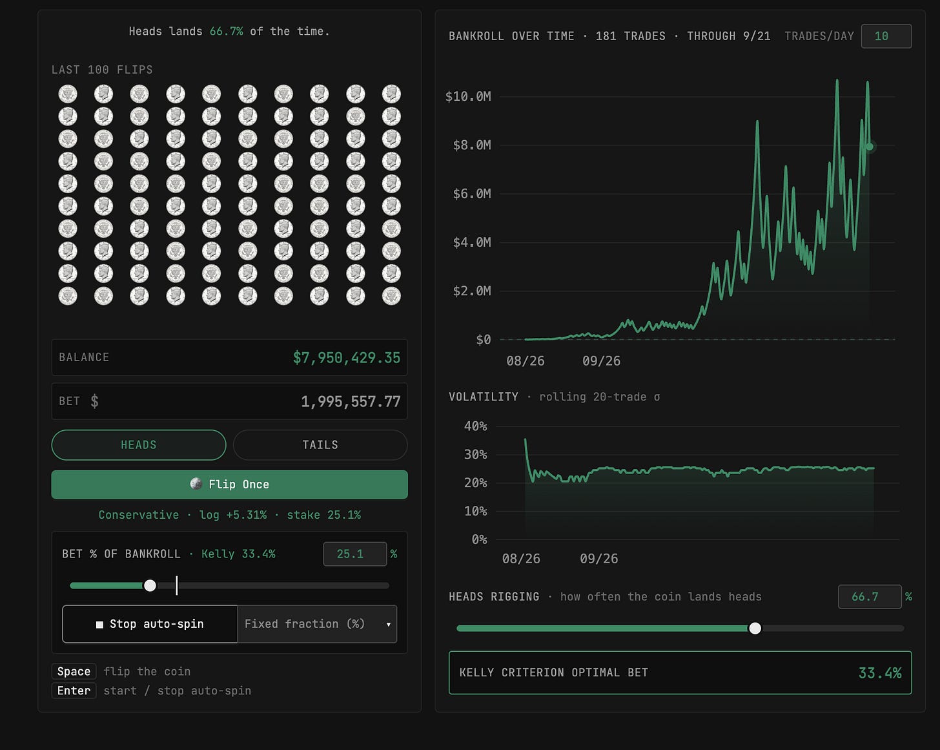Click the last coin in the bottom row
Viewport: 940px width, 750px height.
391,296
